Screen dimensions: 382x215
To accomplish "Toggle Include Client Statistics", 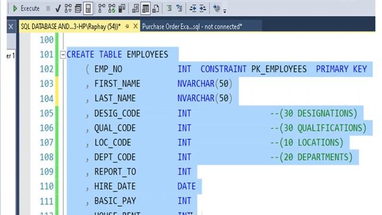I will point(122,8).
